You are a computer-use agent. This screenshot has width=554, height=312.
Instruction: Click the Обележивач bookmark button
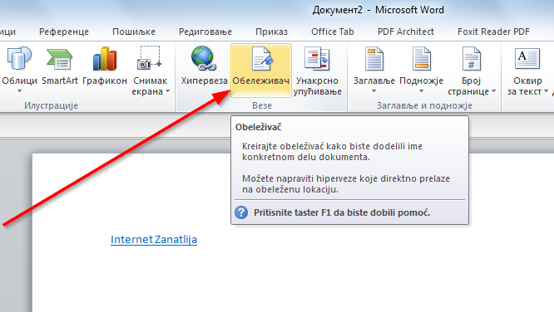(261, 70)
